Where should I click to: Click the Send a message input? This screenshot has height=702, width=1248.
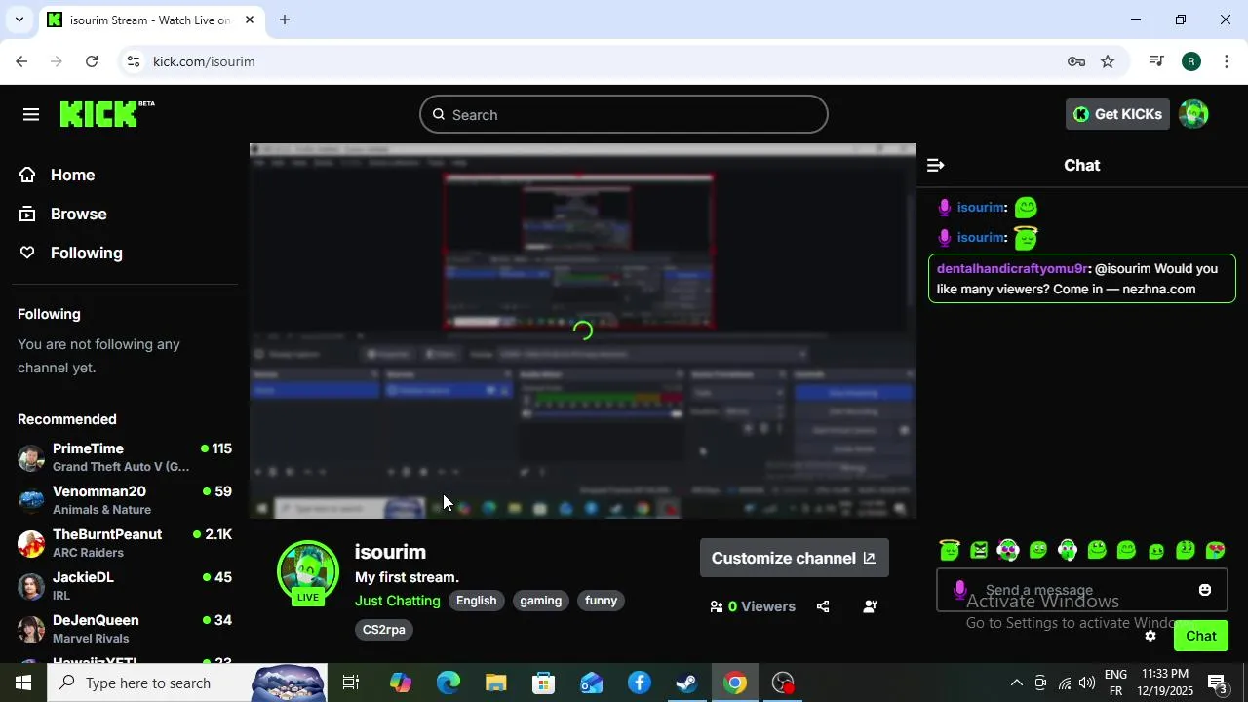(x=1082, y=591)
